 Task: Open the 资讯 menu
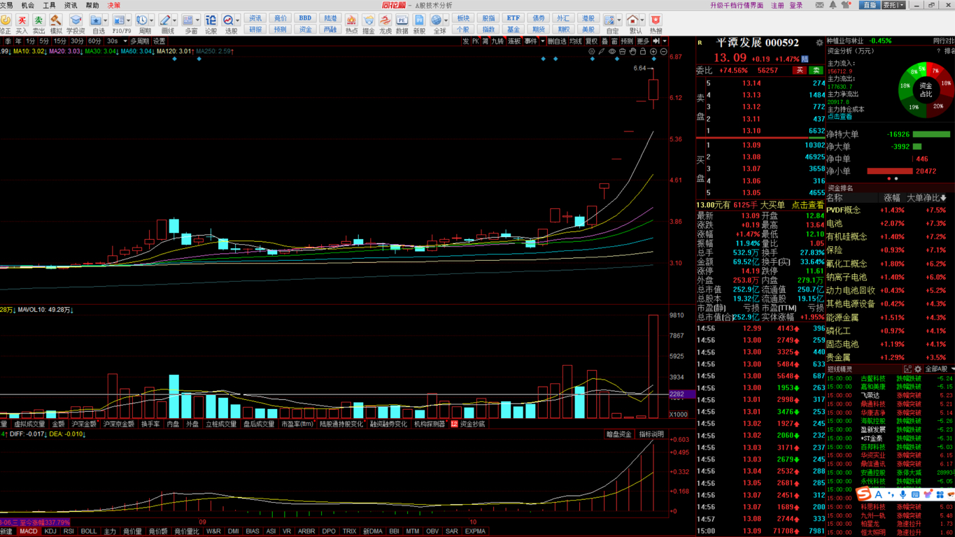click(71, 5)
